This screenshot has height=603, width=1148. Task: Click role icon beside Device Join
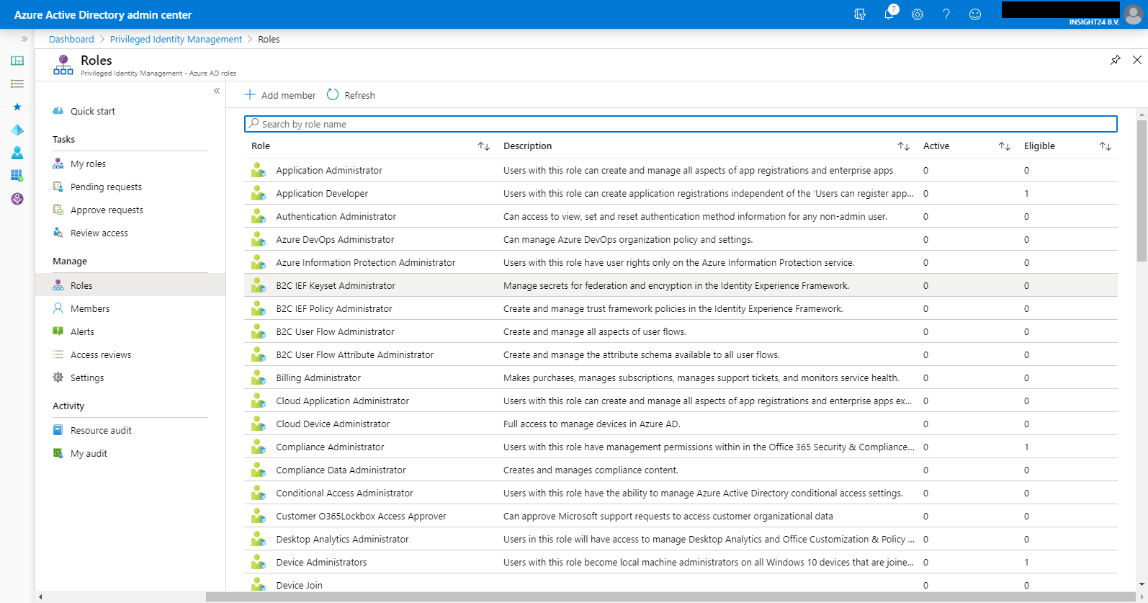tap(259, 584)
